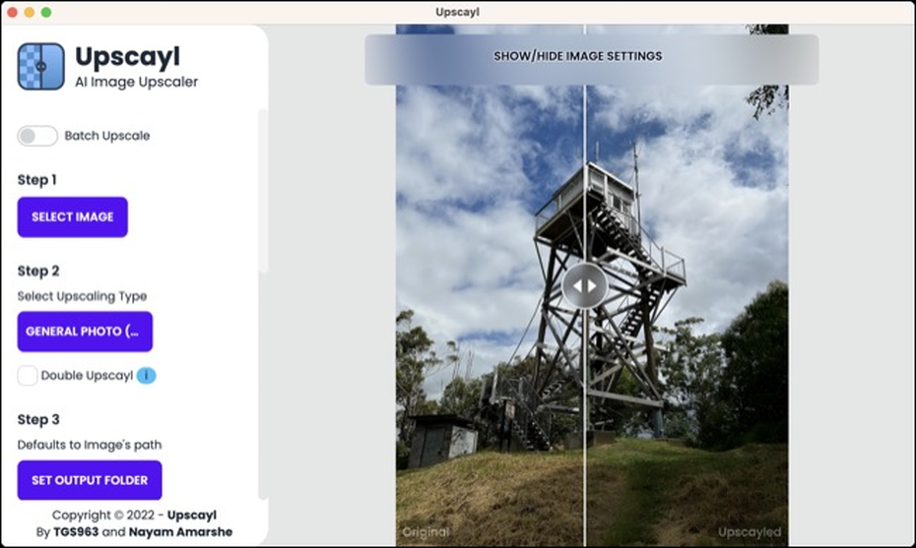The image size is (916, 548).
Task: Click the Select Image button
Action: 73,217
